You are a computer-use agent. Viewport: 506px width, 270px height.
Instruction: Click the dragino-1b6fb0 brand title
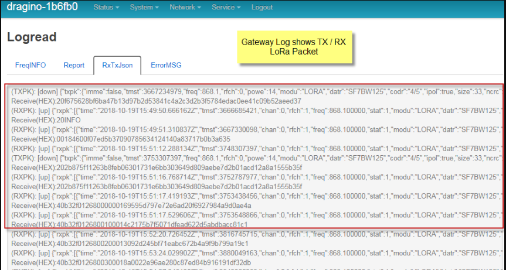click(x=42, y=7)
